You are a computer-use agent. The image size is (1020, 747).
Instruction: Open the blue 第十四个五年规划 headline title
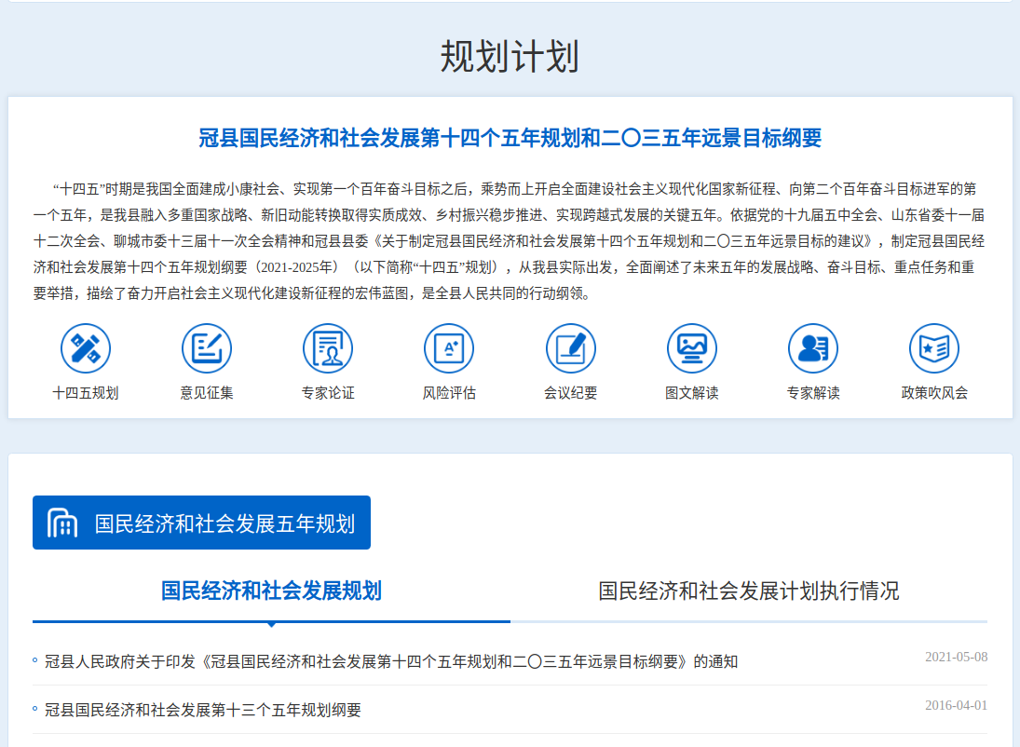point(510,138)
